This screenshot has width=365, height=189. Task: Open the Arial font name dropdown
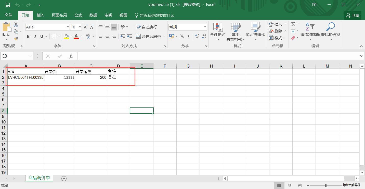click(68, 27)
